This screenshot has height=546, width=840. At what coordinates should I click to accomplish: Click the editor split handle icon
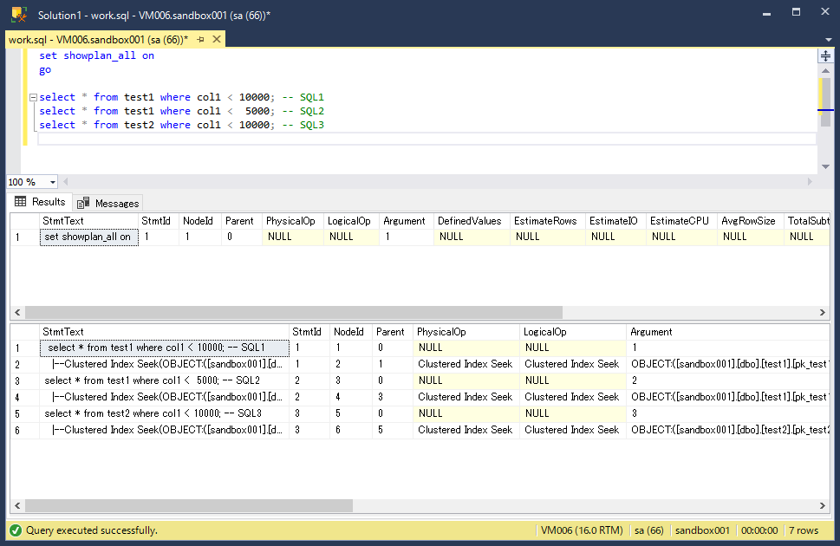(824, 55)
